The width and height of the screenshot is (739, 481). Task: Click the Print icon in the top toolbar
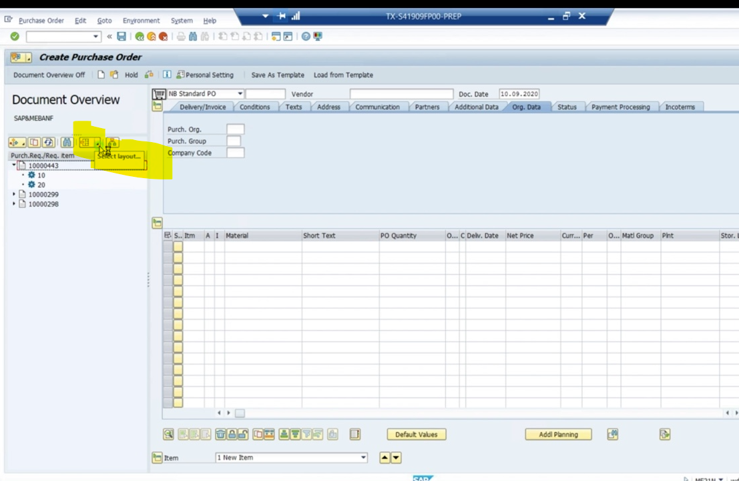[x=181, y=36]
